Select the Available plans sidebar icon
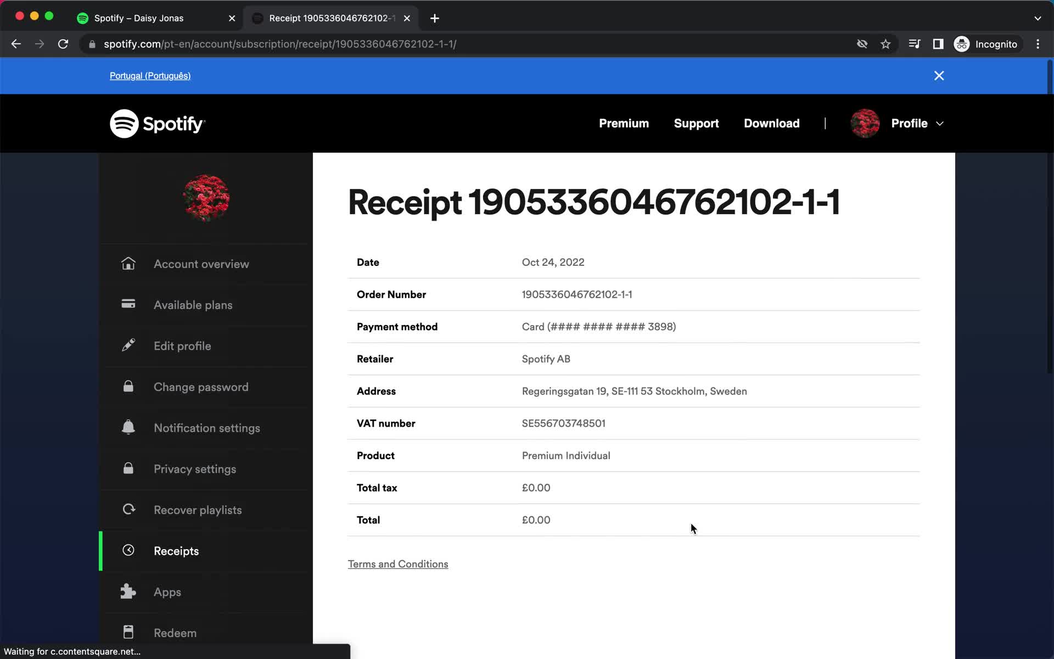Viewport: 1054px width, 659px height. pyautogui.click(x=127, y=304)
